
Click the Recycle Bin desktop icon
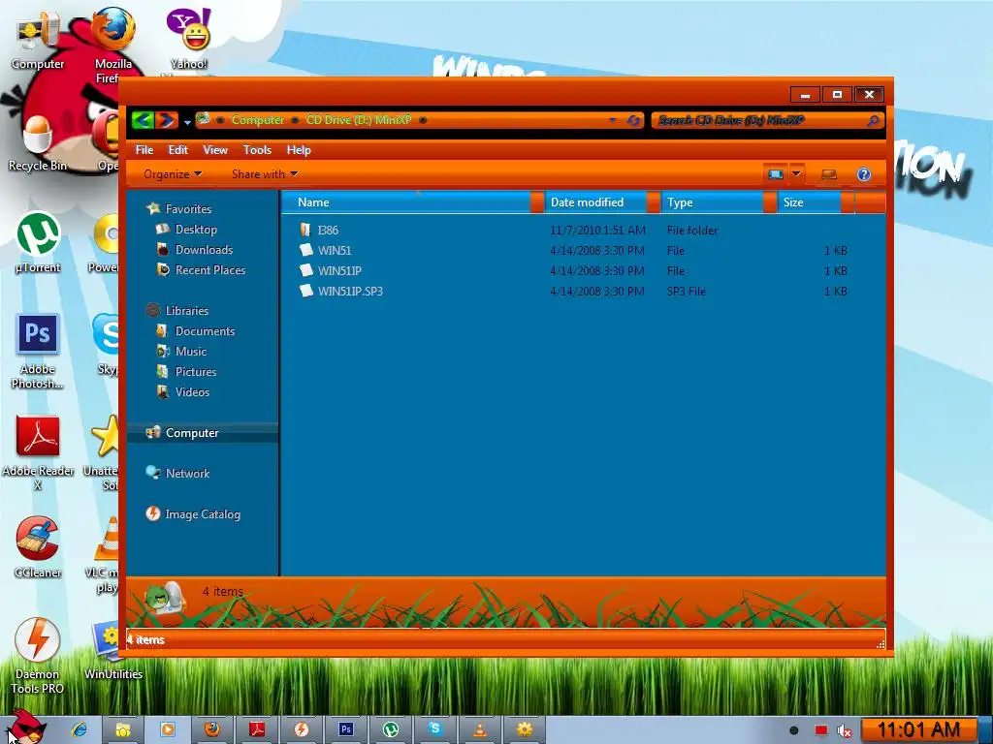point(38,142)
